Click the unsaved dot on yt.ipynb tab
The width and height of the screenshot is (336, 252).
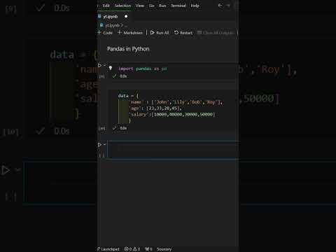point(126,17)
